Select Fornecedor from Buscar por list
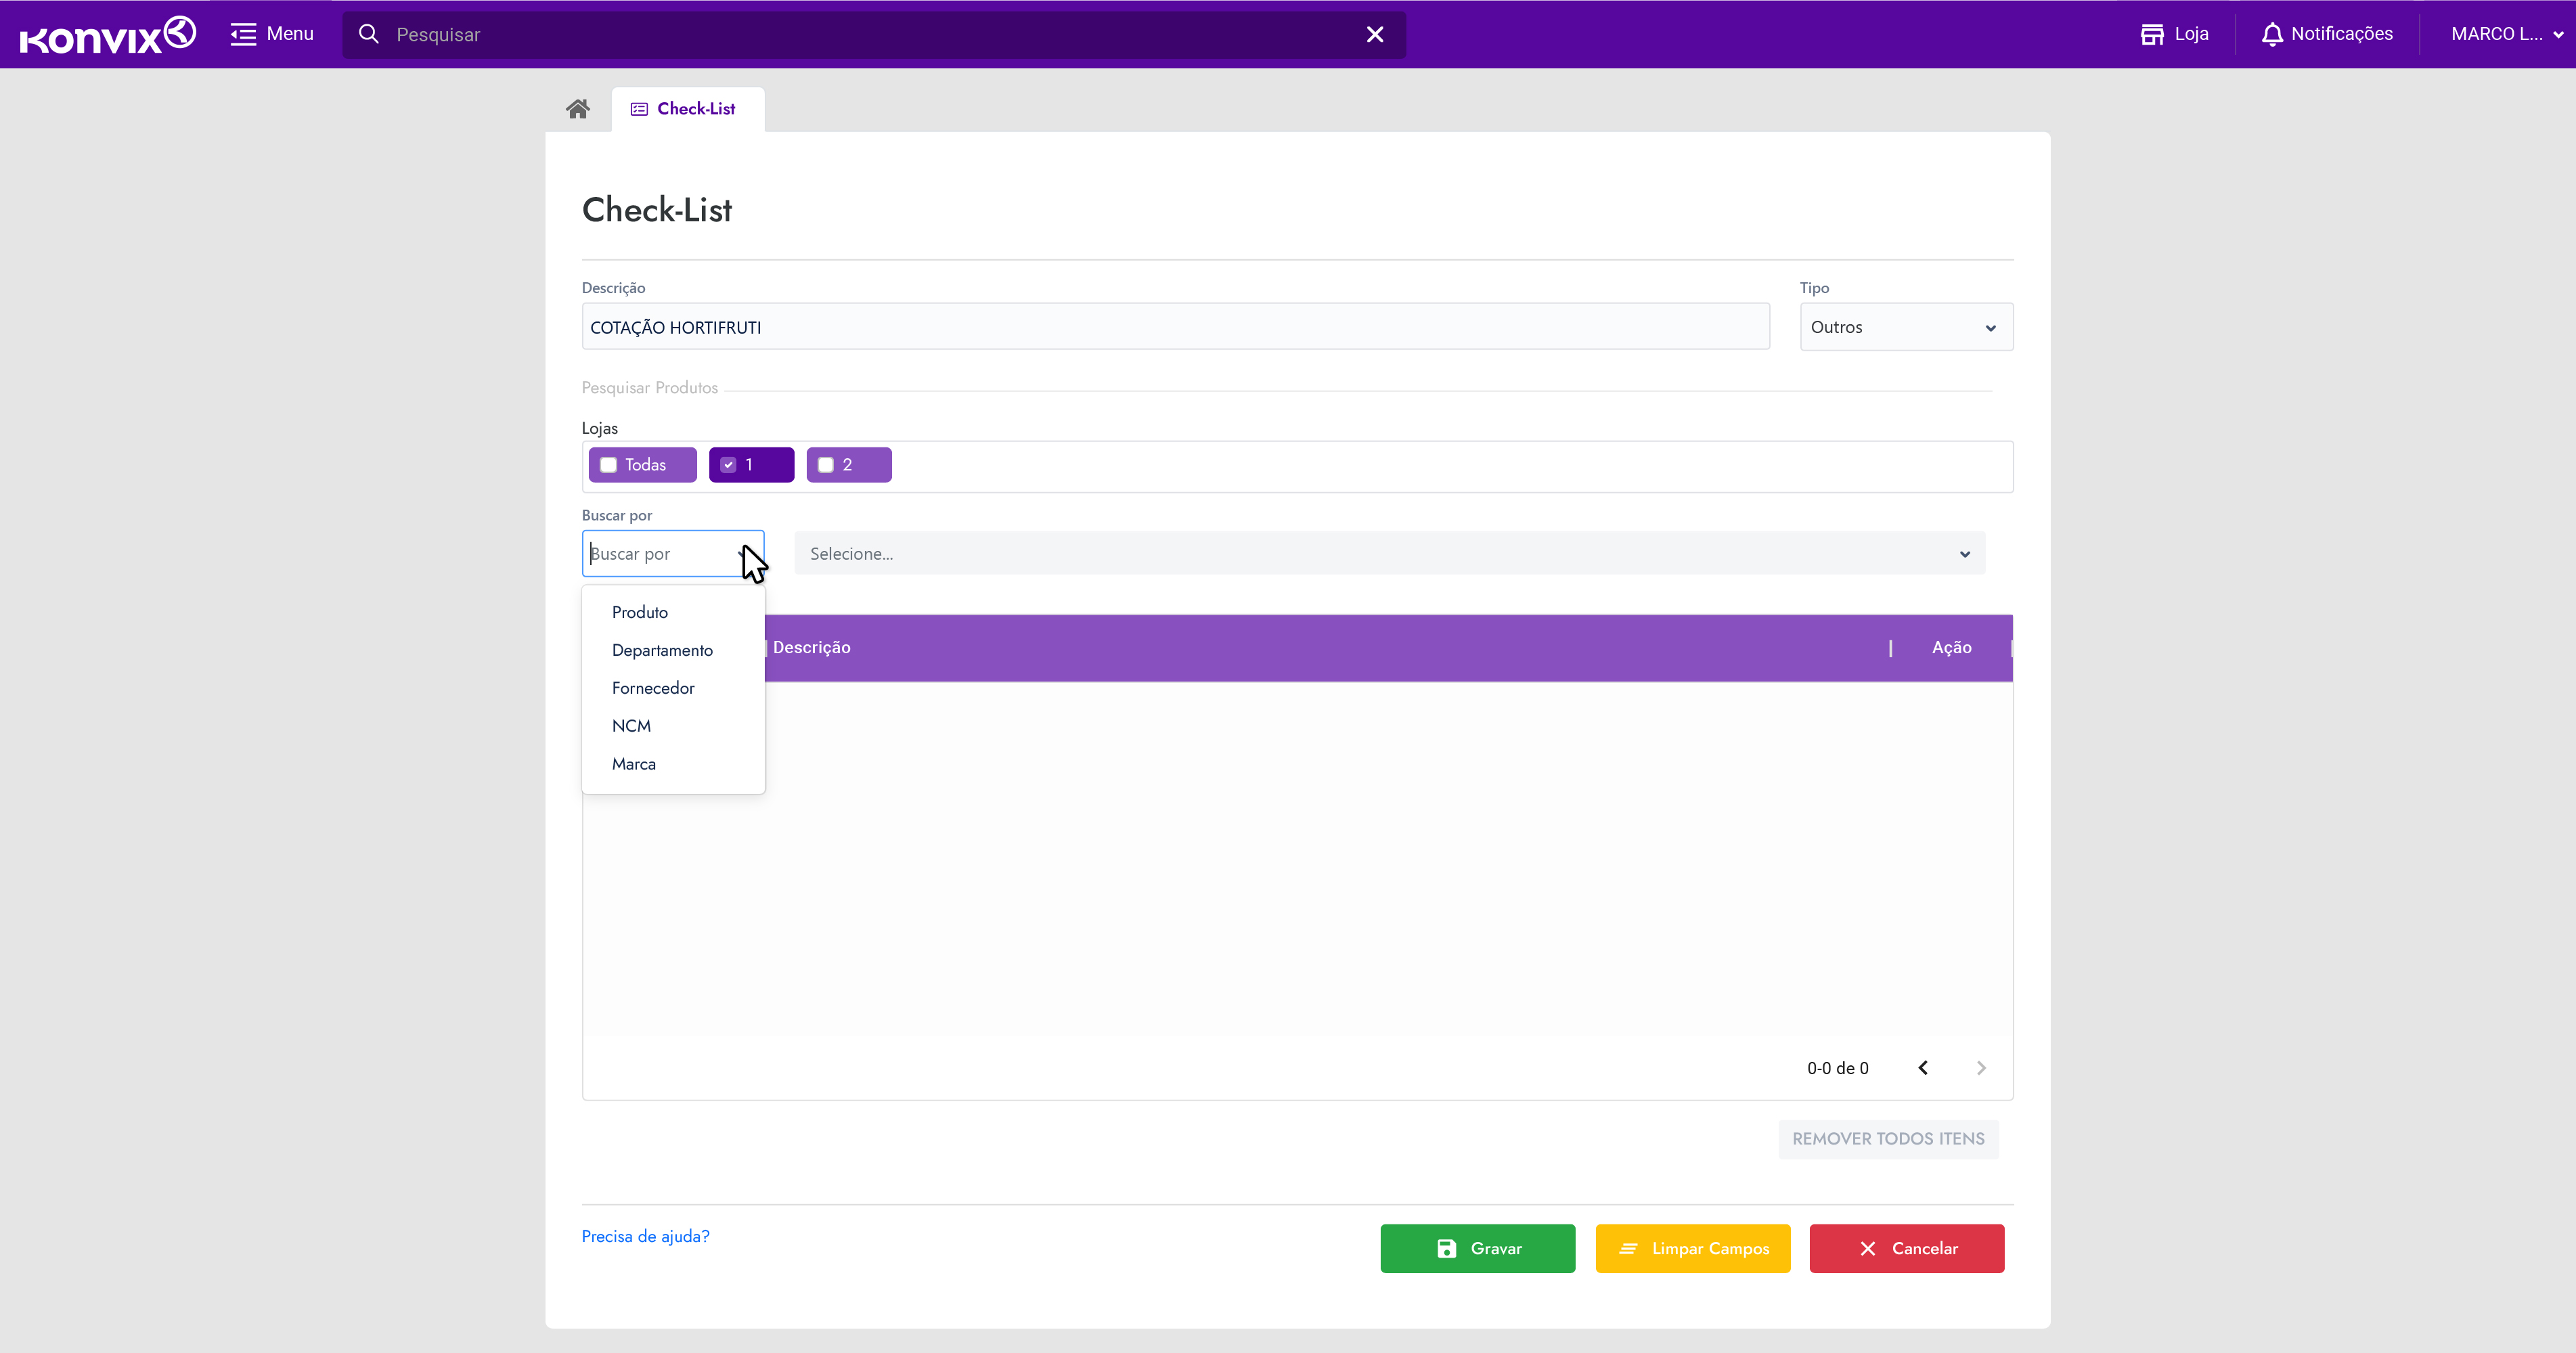 pos(653,688)
